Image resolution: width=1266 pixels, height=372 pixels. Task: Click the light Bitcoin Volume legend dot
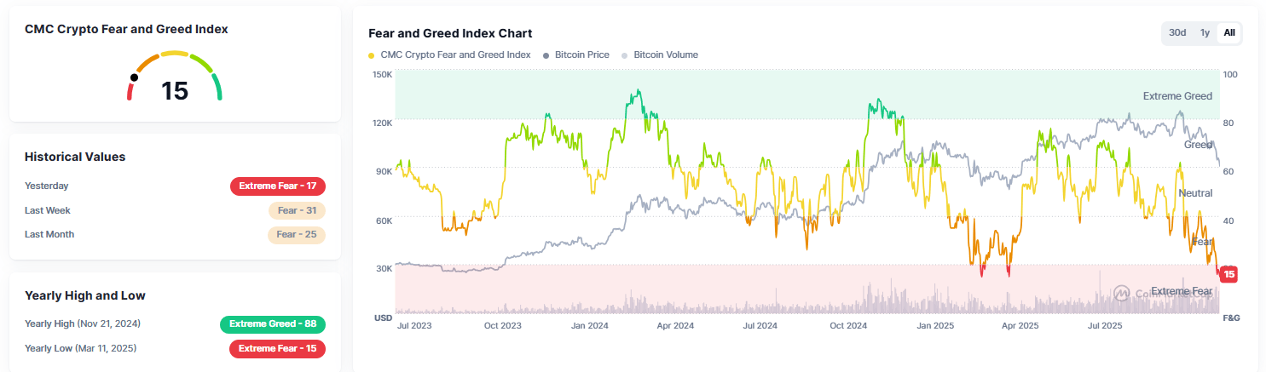(x=625, y=55)
